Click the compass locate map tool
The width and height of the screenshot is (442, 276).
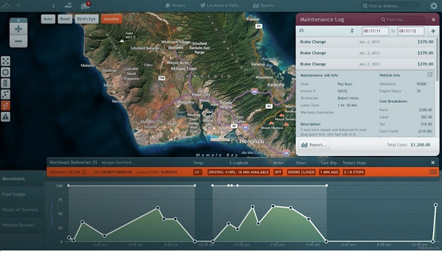6,72
